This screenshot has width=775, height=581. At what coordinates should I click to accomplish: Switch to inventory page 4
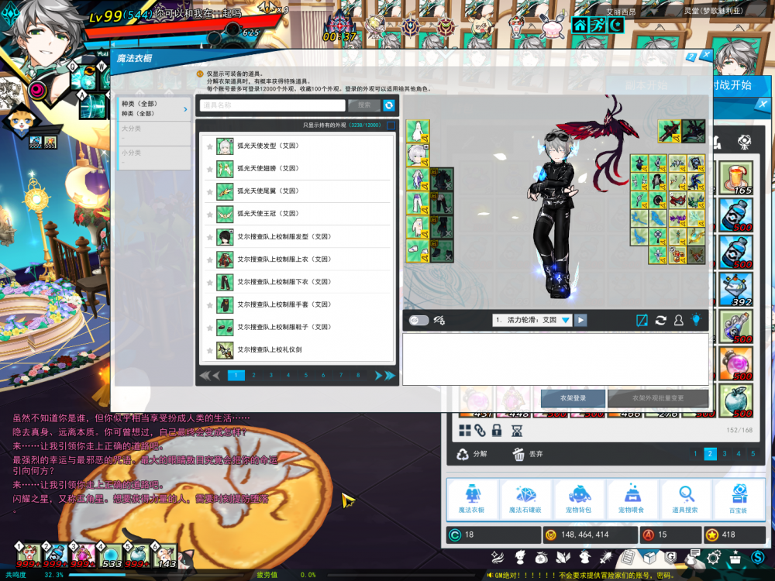(739, 453)
